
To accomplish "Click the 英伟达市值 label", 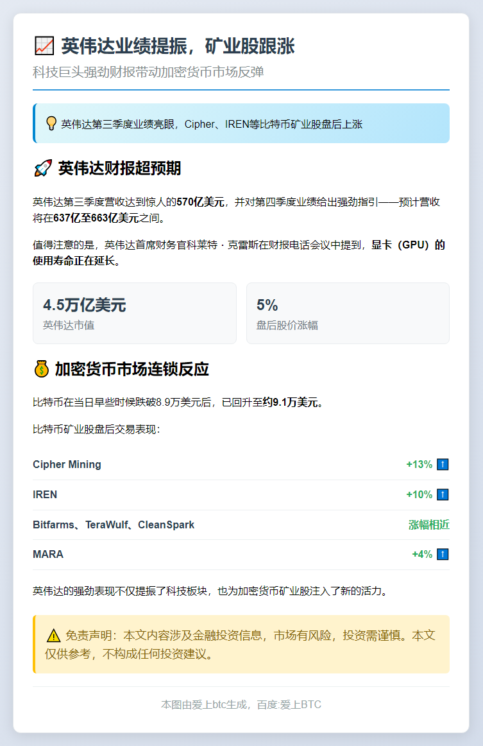I will (x=69, y=325).
